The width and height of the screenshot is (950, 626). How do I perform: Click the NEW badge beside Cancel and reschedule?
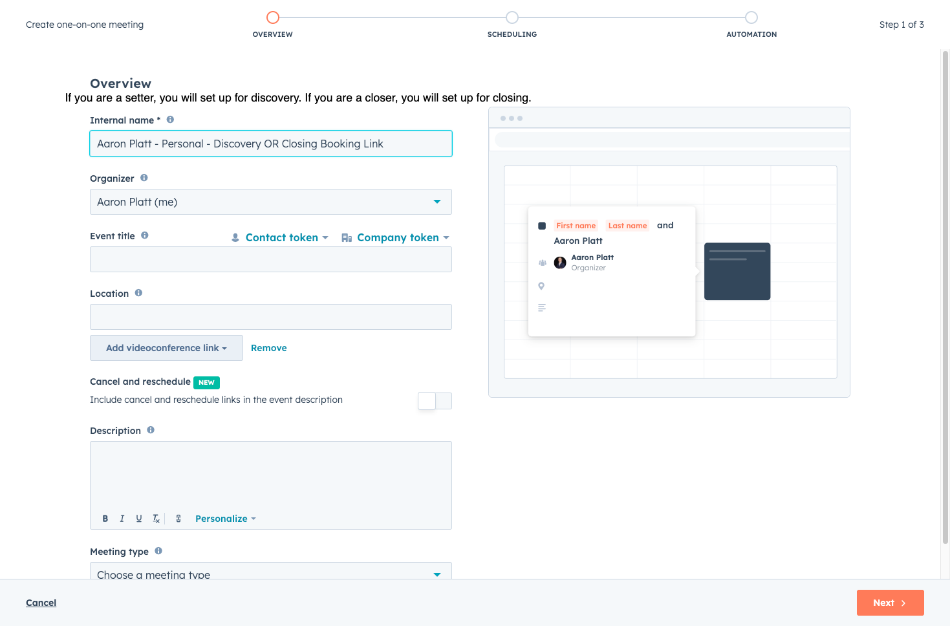207,382
